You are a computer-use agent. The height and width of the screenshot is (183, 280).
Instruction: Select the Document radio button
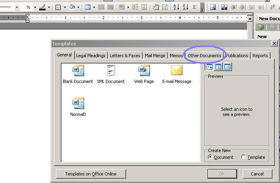coord(210,157)
